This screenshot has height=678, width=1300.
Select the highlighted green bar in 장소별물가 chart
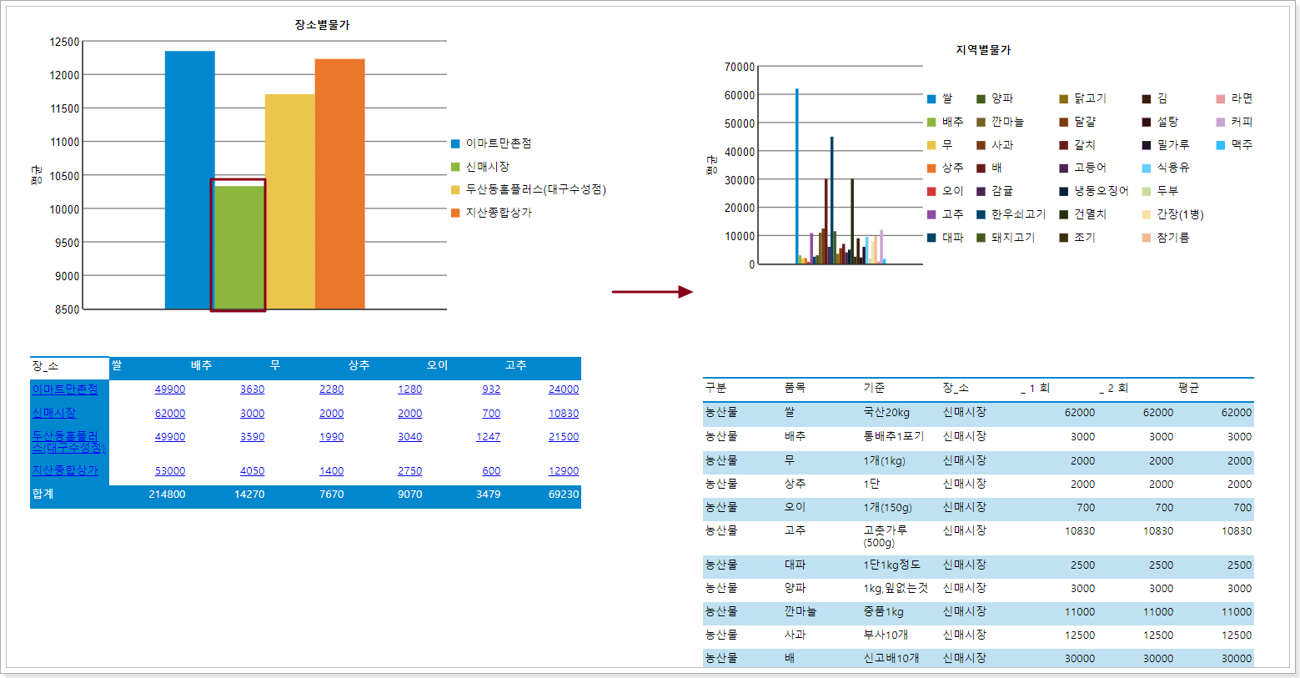[x=239, y=246]
